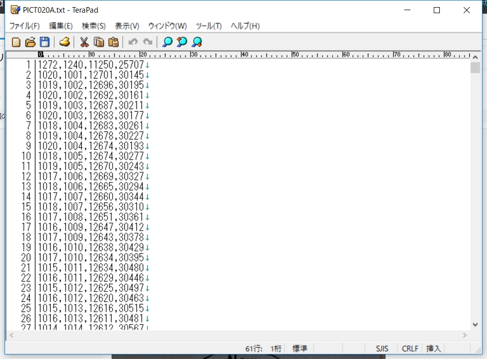Click line 1 text 1272,1240,11250,25707

tap(91, 65)
